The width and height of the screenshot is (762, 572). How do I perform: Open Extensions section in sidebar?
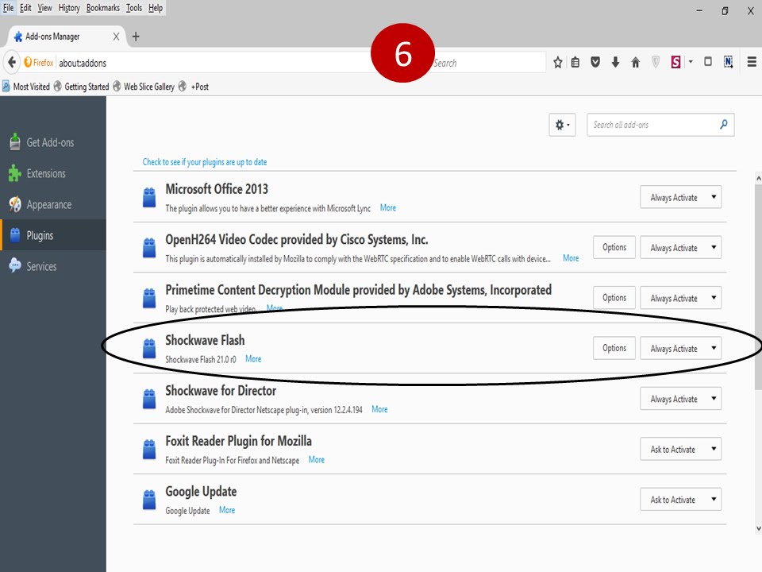pyautogui.click(x=53, y=174)
